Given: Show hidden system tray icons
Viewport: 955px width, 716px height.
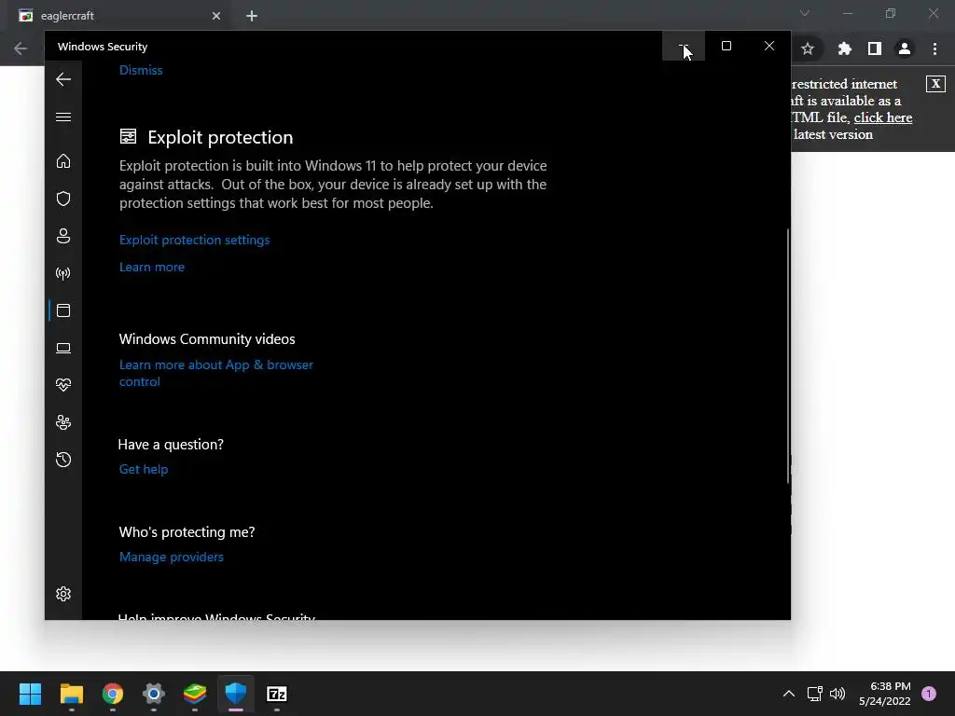Looking at the screenshot, I should pyautogui.click(x=789, y=694).
